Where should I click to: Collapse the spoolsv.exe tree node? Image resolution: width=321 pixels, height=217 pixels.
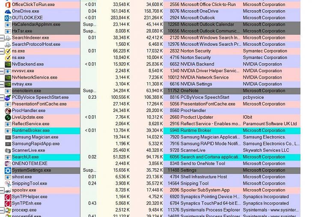click(2, 190)
